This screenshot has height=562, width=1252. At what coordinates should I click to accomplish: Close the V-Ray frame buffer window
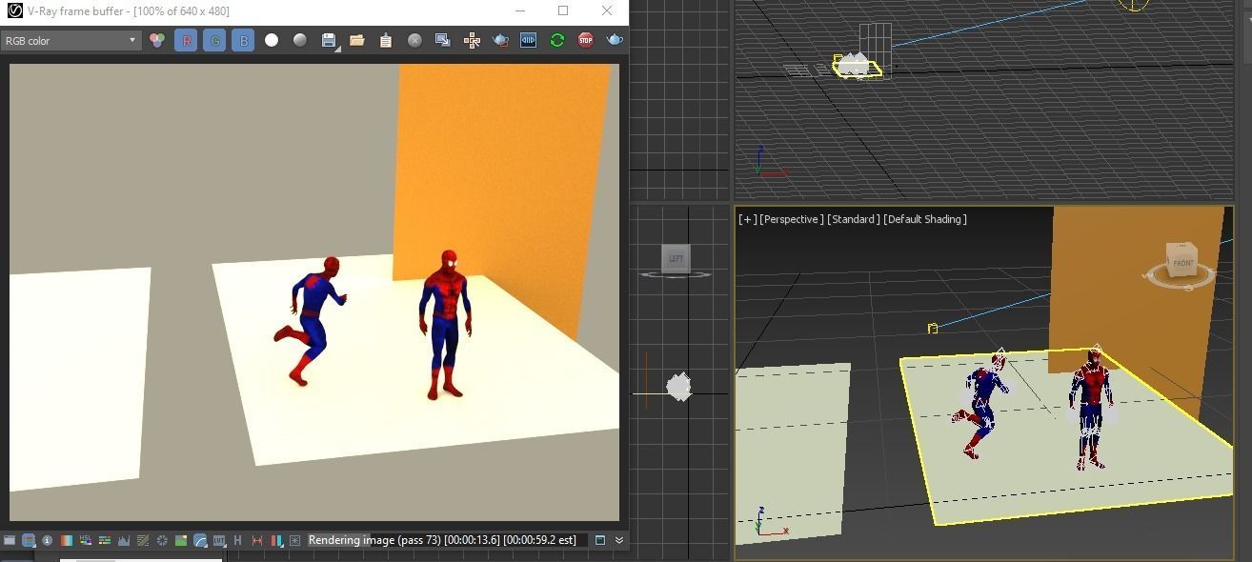(607, 10)
